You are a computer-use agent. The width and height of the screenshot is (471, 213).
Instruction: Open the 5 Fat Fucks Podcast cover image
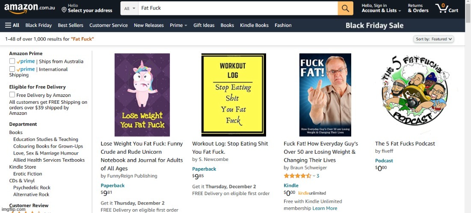415,95
